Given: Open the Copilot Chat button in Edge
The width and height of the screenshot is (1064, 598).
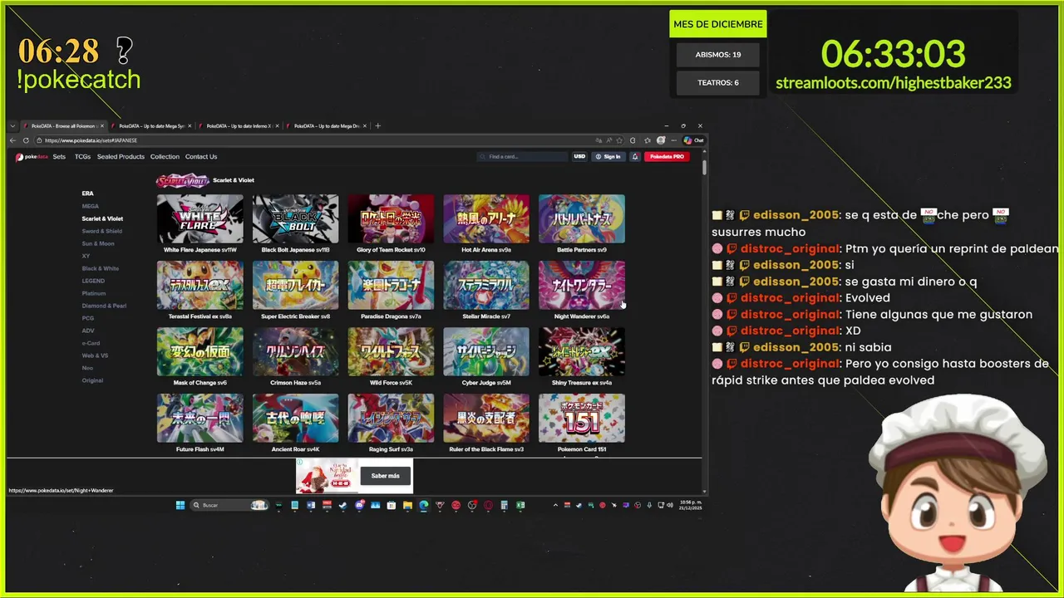Looking at the screenshot, I should tap(693, 140).
